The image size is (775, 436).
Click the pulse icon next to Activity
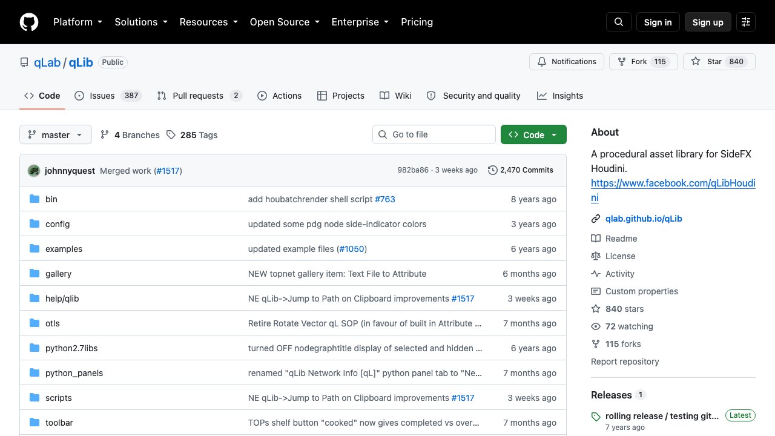click(x=596, y=274)
